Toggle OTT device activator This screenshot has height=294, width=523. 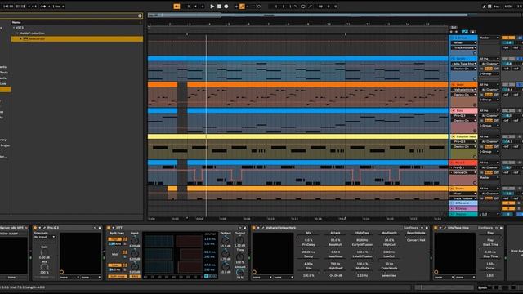pyautogui.click(x=109, y=228)
